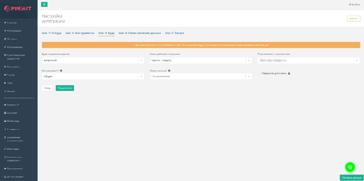The width and height of the screenshot is (364, 181).
Task: Enable the Разрешить дубликаты checkbox
Action: 259,73
